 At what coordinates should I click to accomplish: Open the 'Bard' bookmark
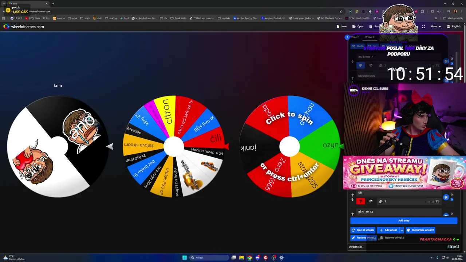coord(124,18)
